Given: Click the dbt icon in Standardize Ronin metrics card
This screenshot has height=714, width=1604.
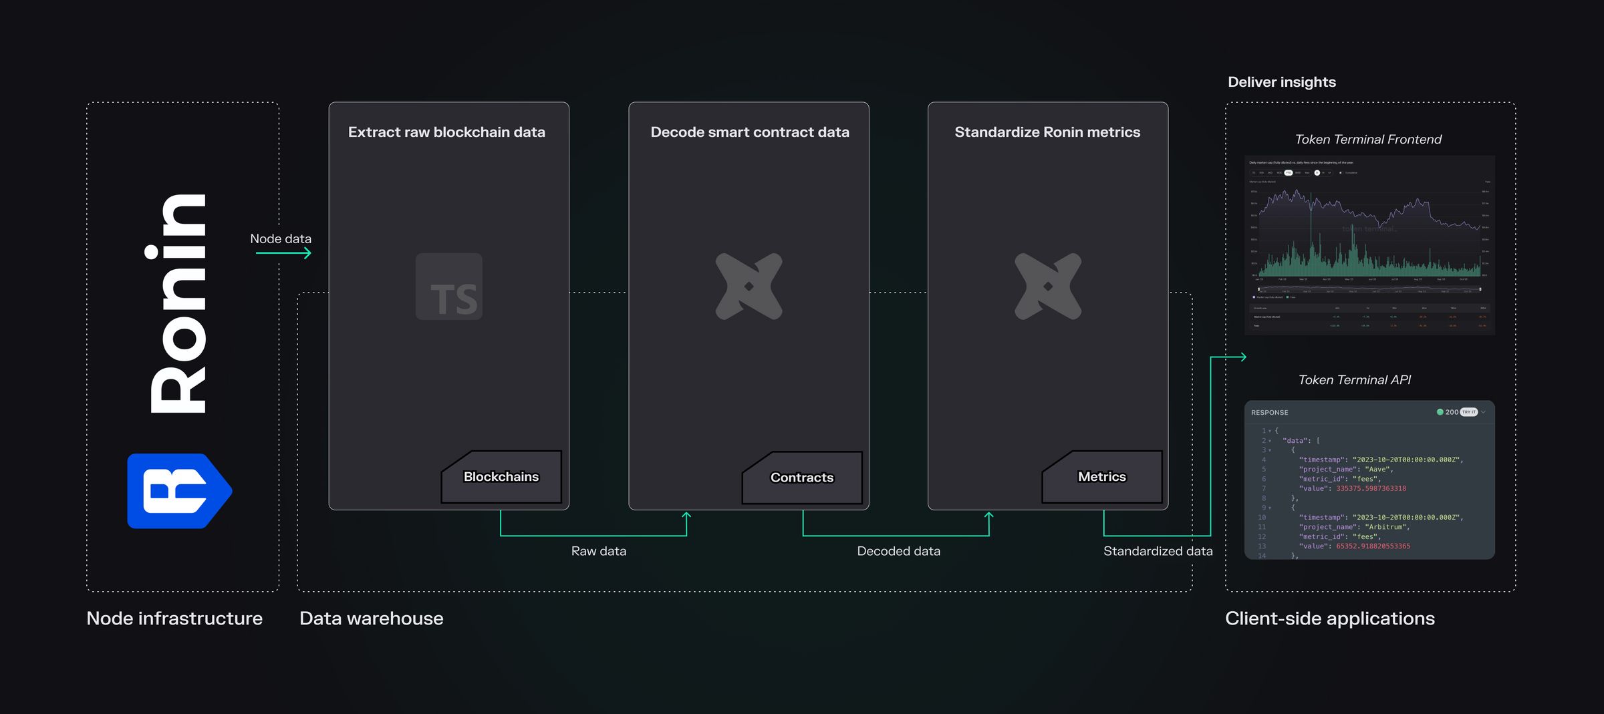Looking at the screenshot, I should pyautogui.click(x=1048, y=287).
